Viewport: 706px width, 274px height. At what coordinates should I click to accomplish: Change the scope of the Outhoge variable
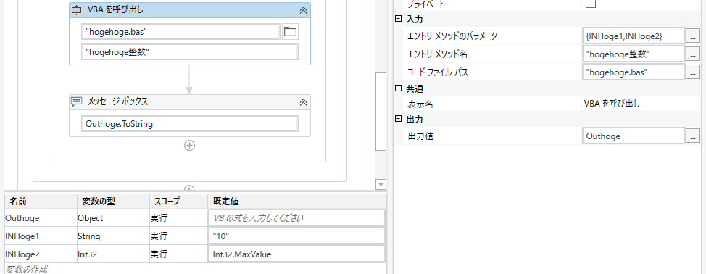point(178,218)
